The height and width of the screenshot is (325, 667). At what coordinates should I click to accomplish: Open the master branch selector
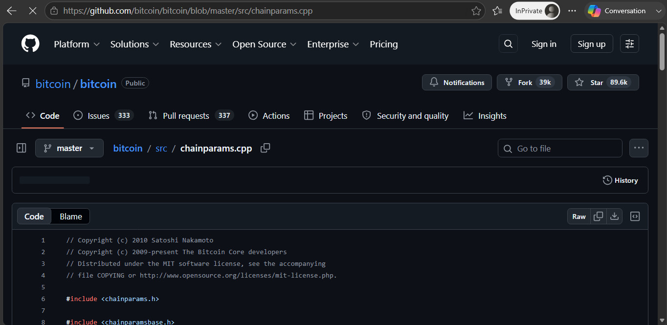tap(69, 148)
